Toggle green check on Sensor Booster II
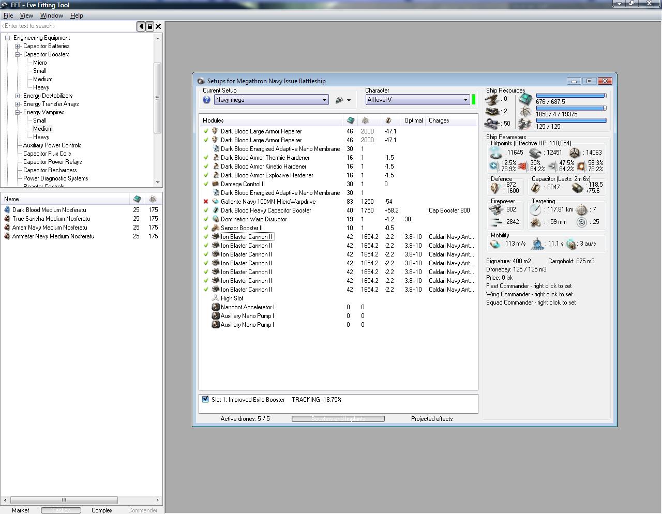The height and width of the screenshot is (514, 662). point(206,228)
